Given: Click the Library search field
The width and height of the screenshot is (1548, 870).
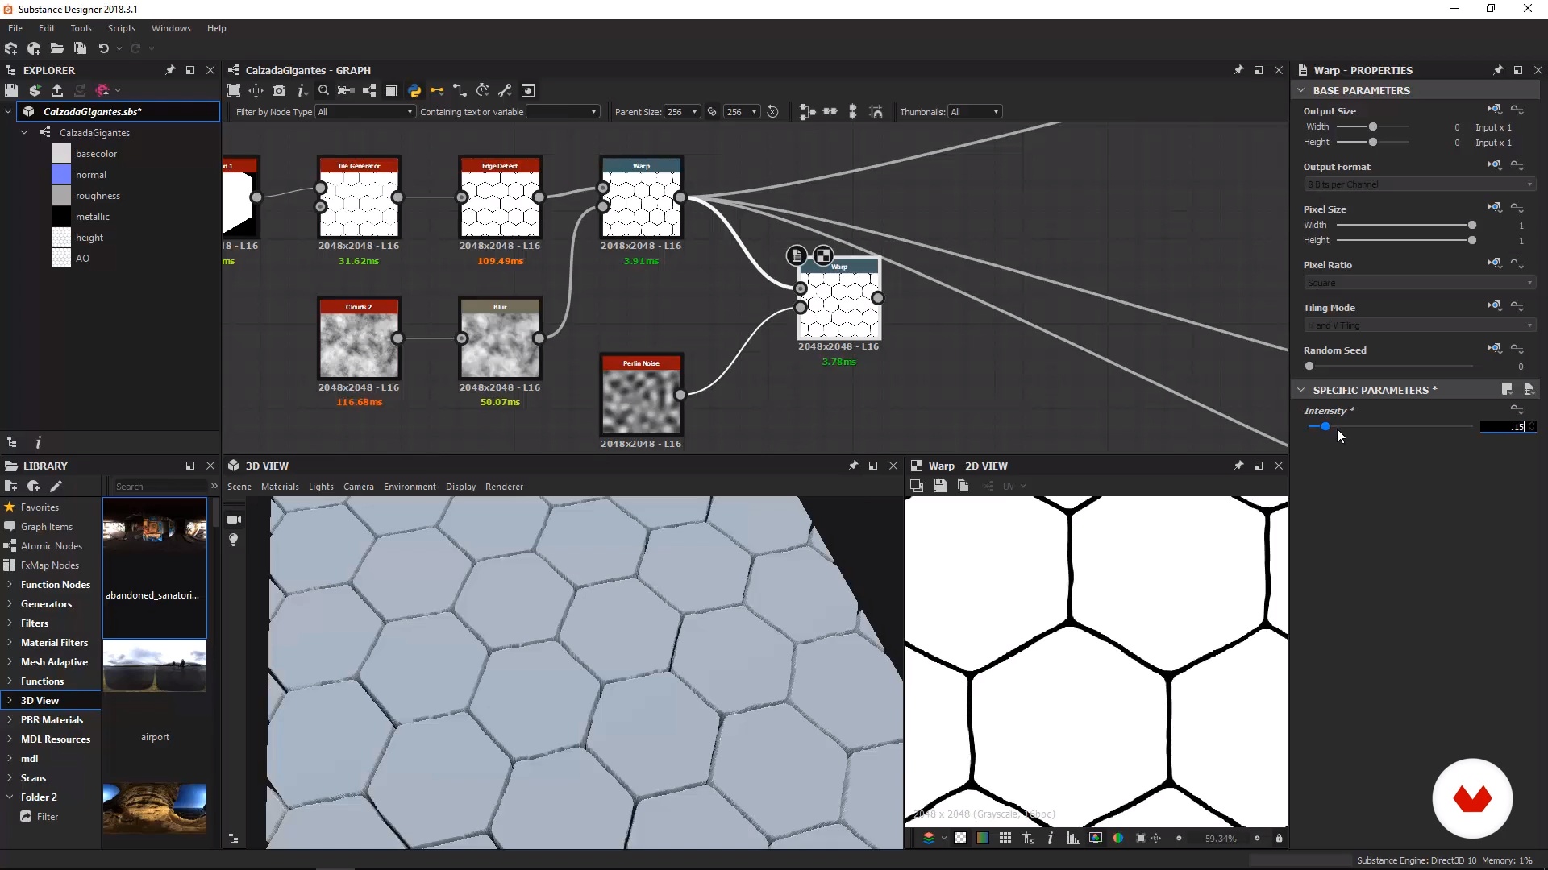Looking at the screenshot, I should click(160, 486).
